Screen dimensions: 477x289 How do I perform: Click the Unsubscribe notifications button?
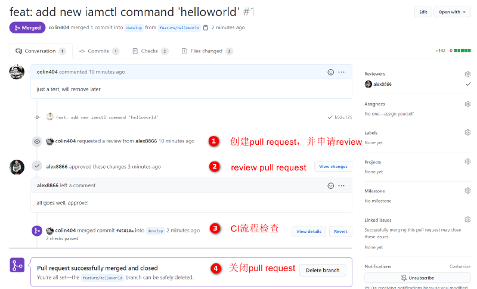417,278
